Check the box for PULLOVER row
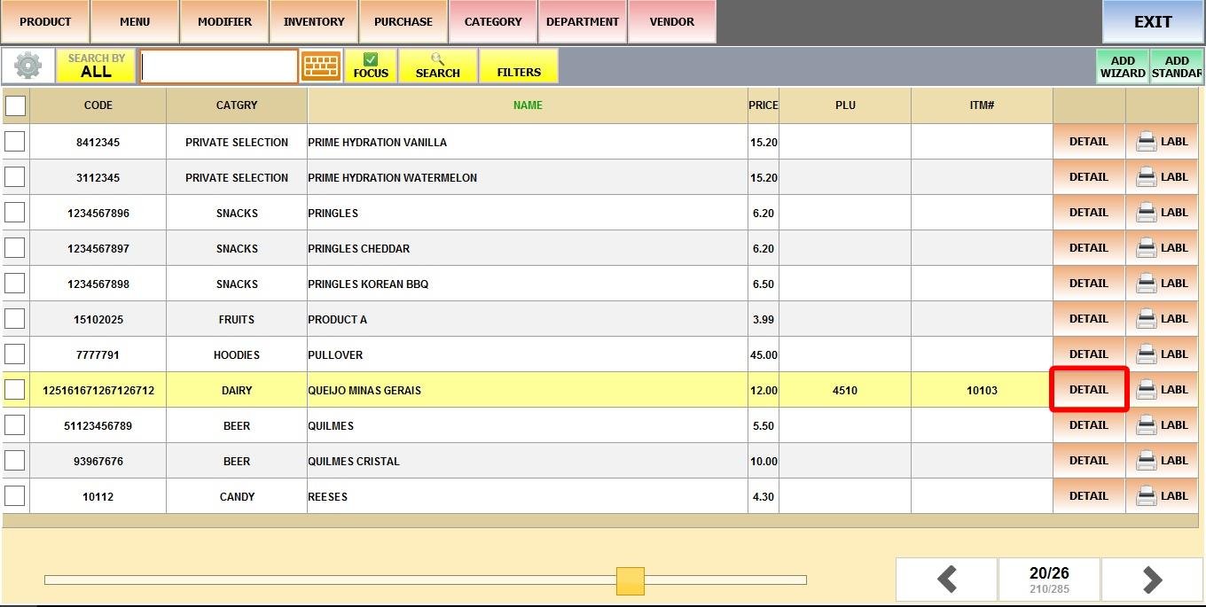 [x=15, y=354]
